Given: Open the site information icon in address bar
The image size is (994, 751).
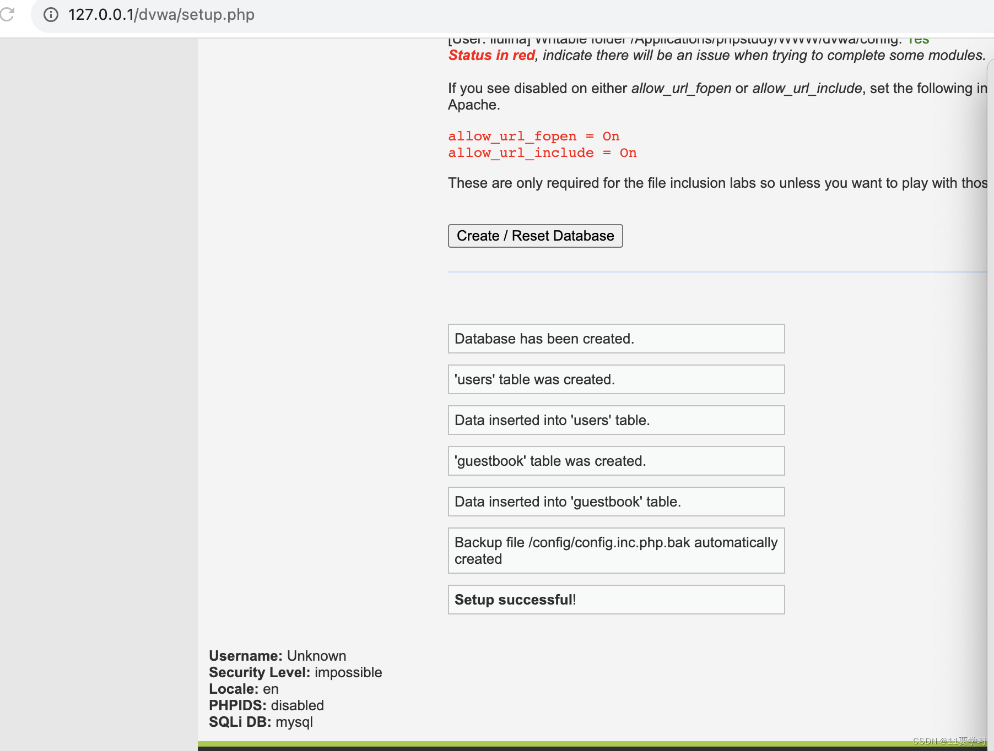Looking at the screenshot, I should click(51, 15).
